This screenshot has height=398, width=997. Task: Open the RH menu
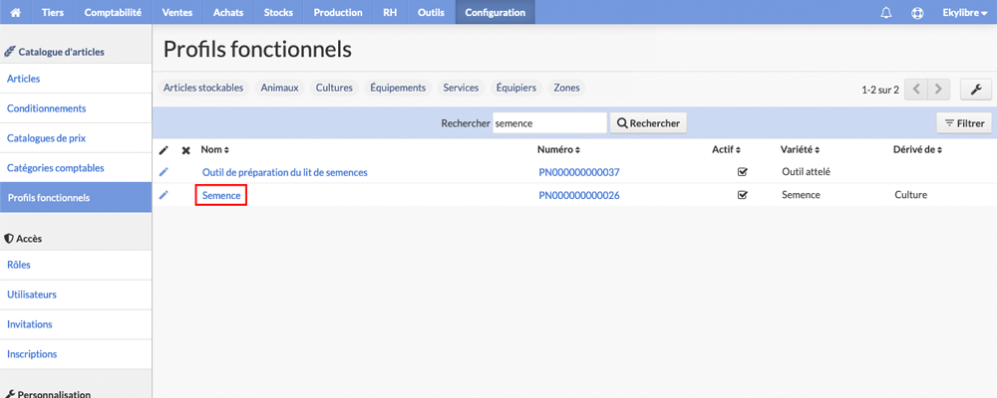(390, 12)
